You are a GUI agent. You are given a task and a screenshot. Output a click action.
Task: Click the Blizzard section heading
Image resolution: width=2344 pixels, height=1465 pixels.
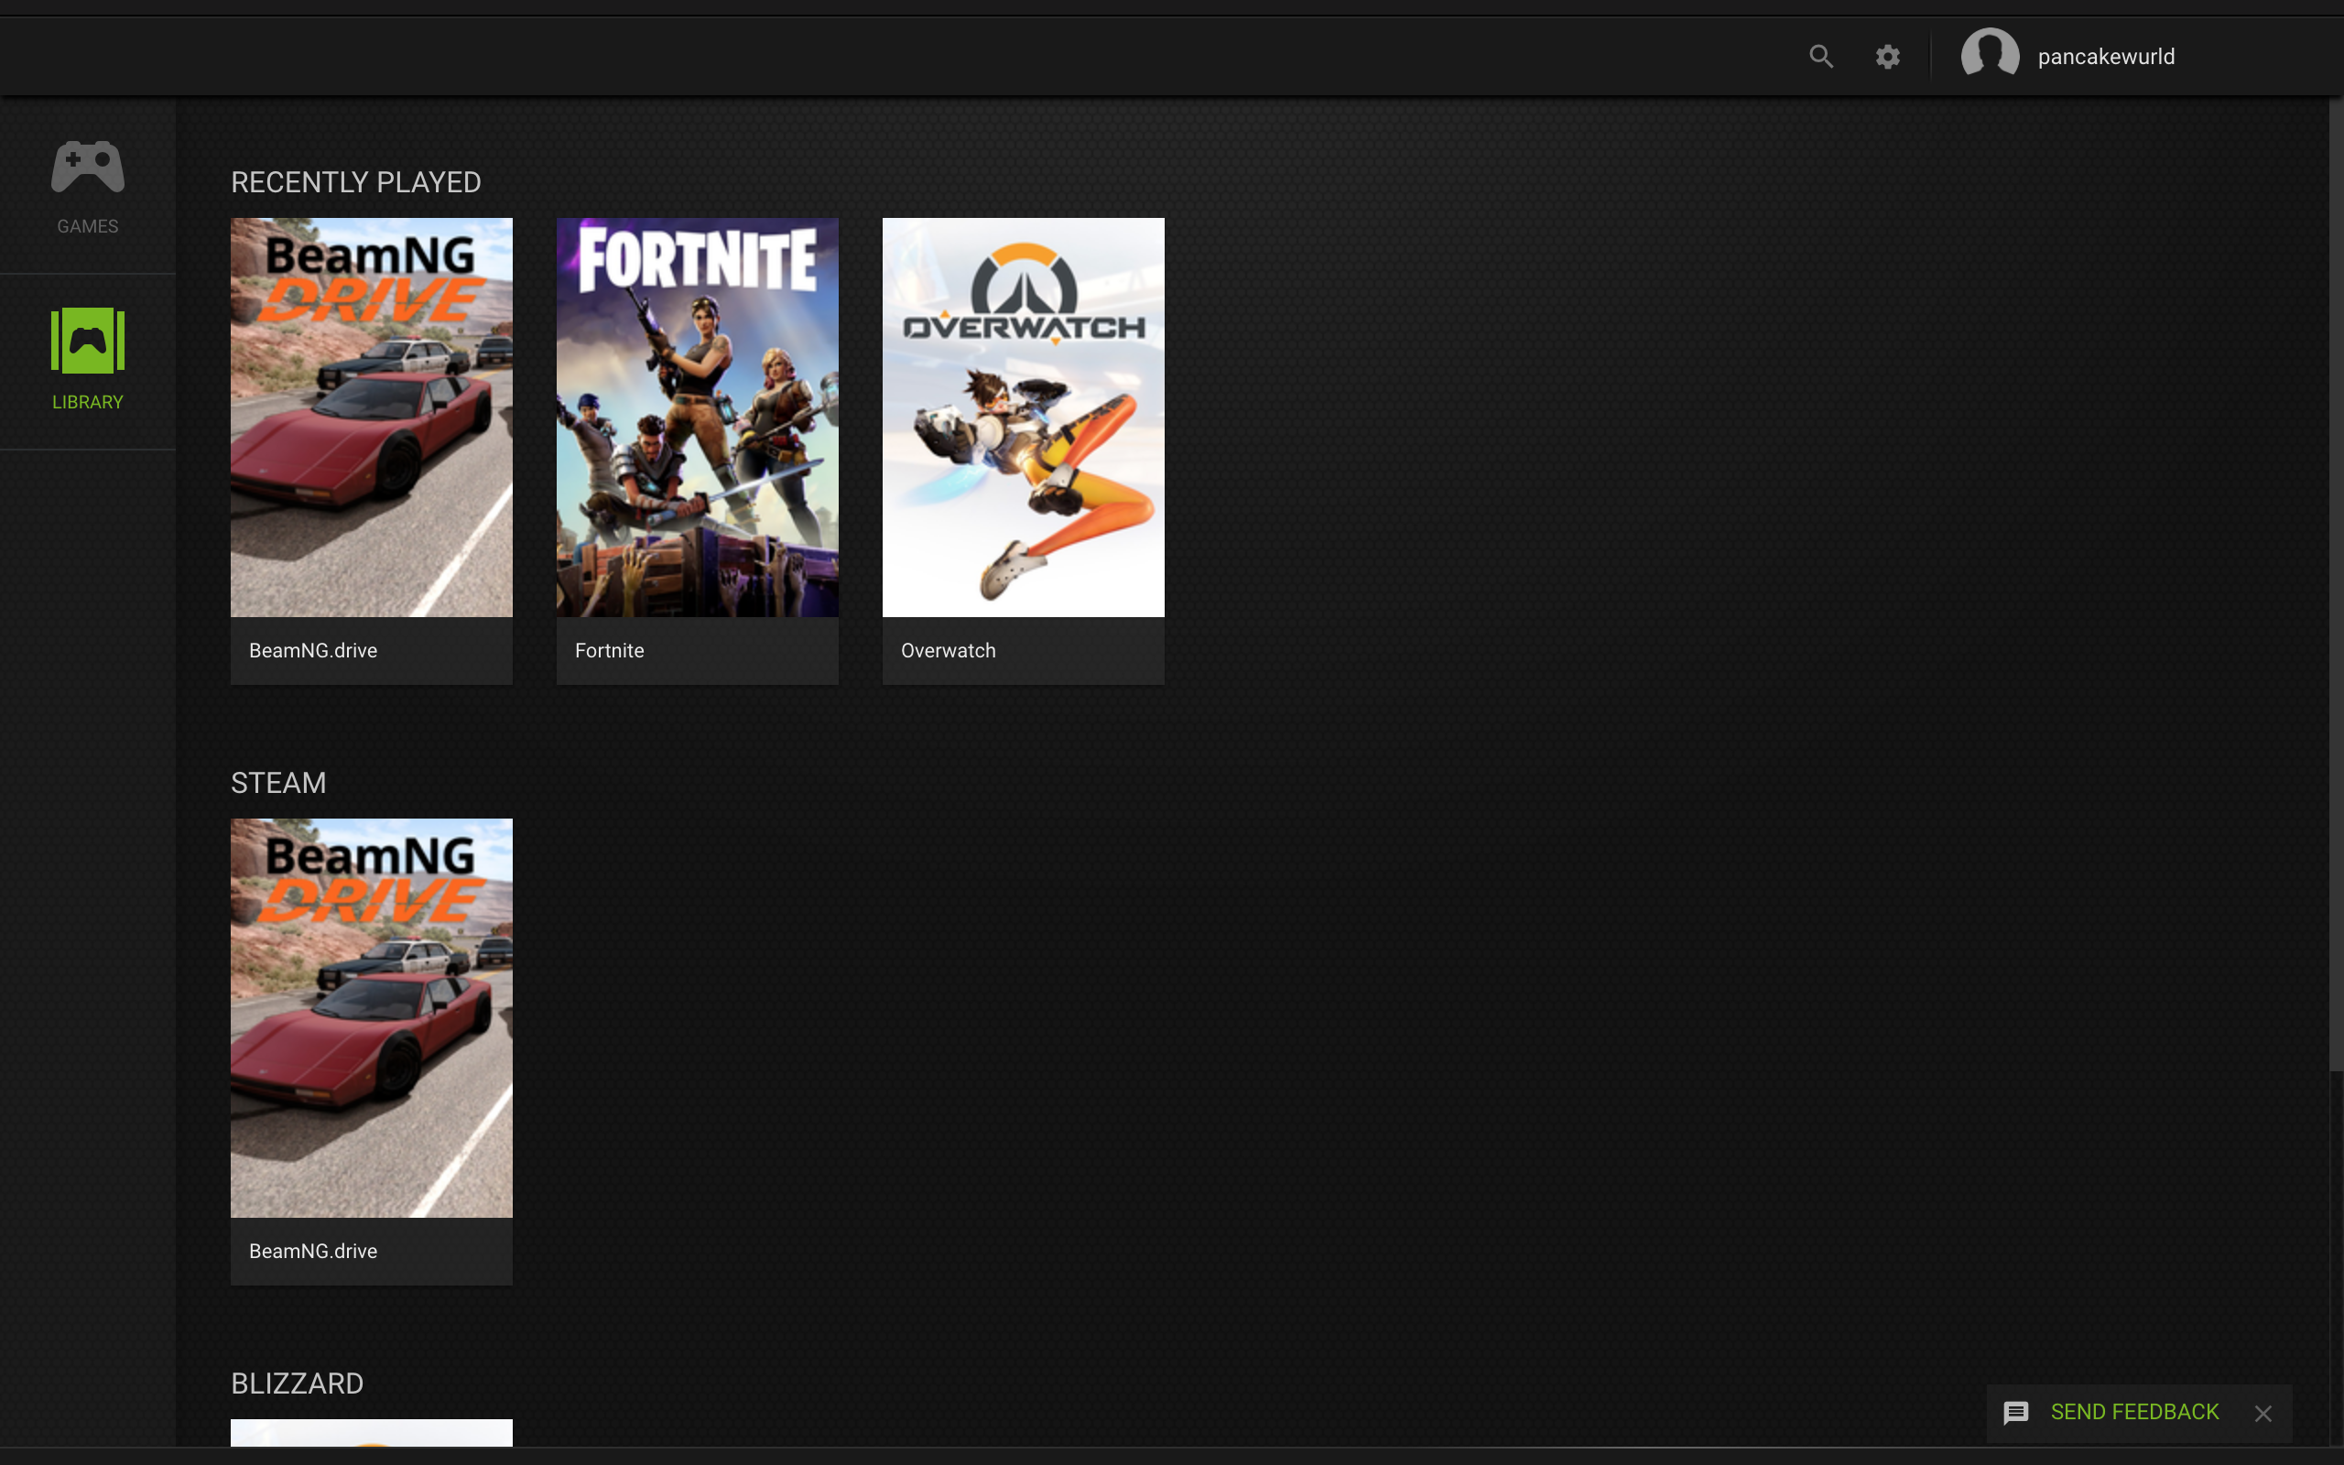click(297, 1384)
